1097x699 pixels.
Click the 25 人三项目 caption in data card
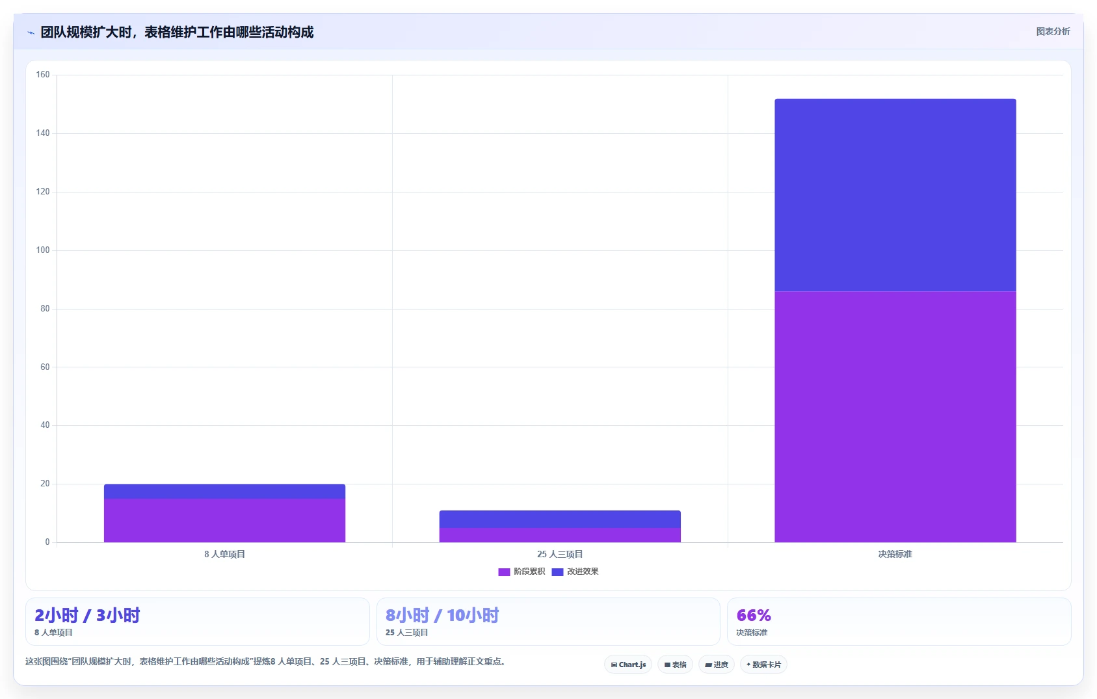(407, 632)
